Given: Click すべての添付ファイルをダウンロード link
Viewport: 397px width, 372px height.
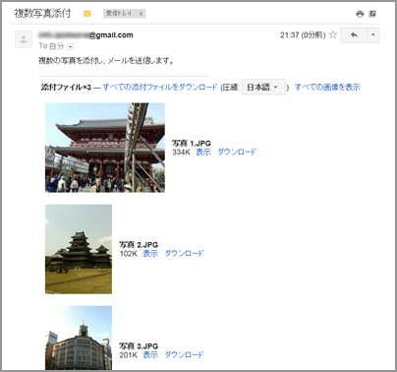Looking at the screenshot, I should pos(160,87).
